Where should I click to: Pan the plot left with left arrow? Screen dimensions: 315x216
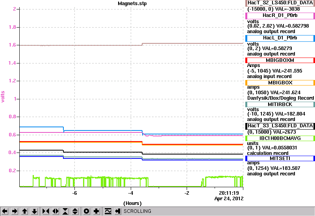tap(5, 211)
